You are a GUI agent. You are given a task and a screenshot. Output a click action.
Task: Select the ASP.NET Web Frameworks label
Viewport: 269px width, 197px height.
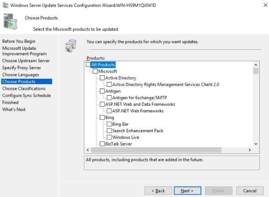point(138,111)
